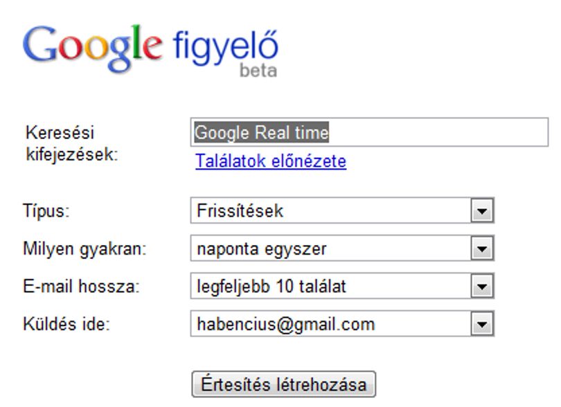Click the 'E-mail hossza:' label
The height and width of the screenshot is (407, 561).
(81, 287)
